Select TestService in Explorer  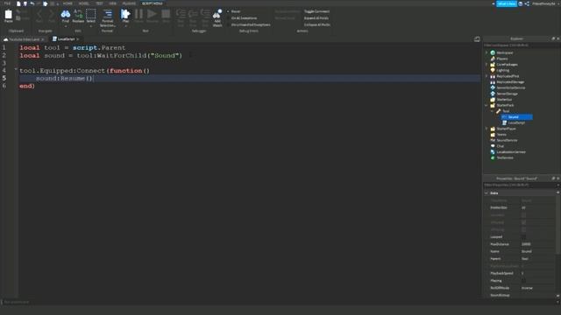point(505,157)
